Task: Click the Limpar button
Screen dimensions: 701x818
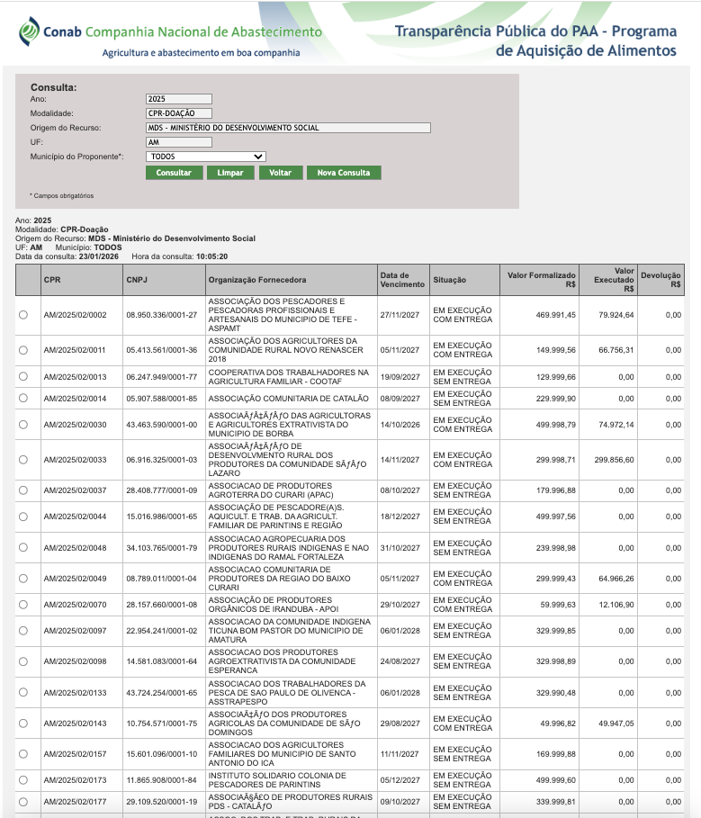Action: click(230, 173)
